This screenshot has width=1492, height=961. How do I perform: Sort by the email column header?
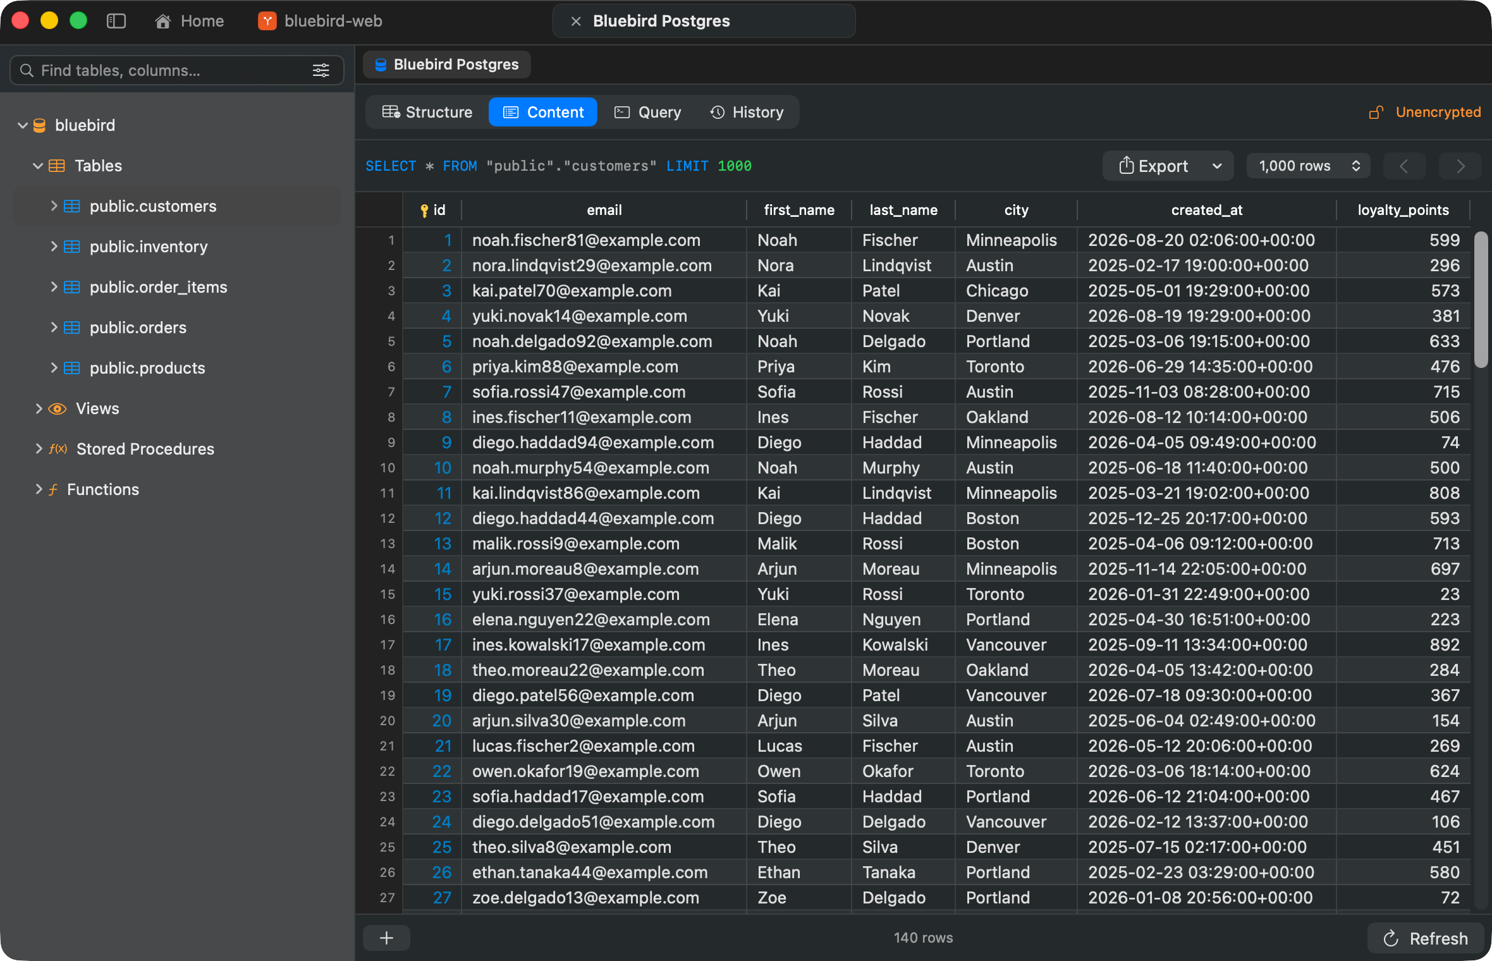[604, 210]
